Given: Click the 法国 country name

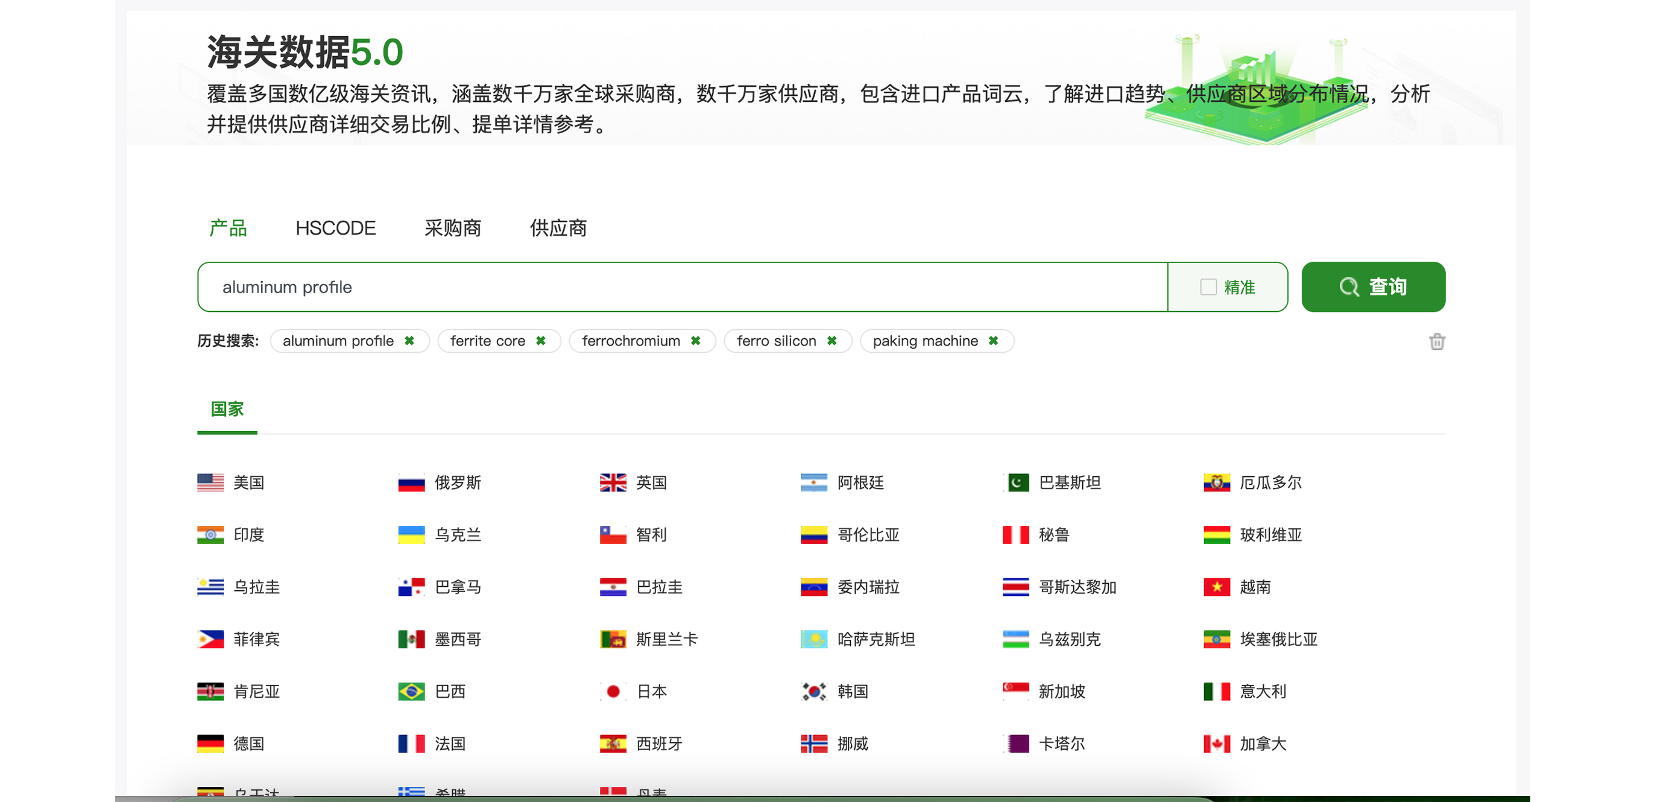Looking at the screenshot, I should click(450, 744).
